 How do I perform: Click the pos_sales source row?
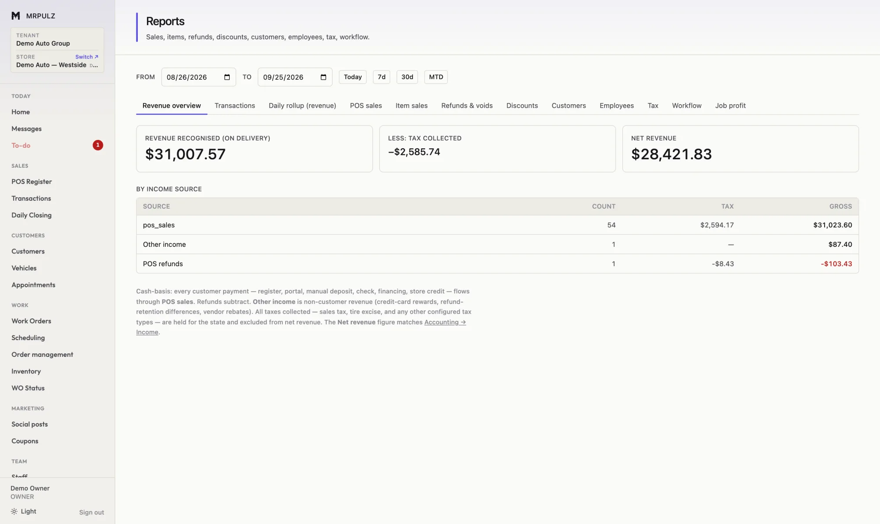pyautogui.click(x=497, y=225)
